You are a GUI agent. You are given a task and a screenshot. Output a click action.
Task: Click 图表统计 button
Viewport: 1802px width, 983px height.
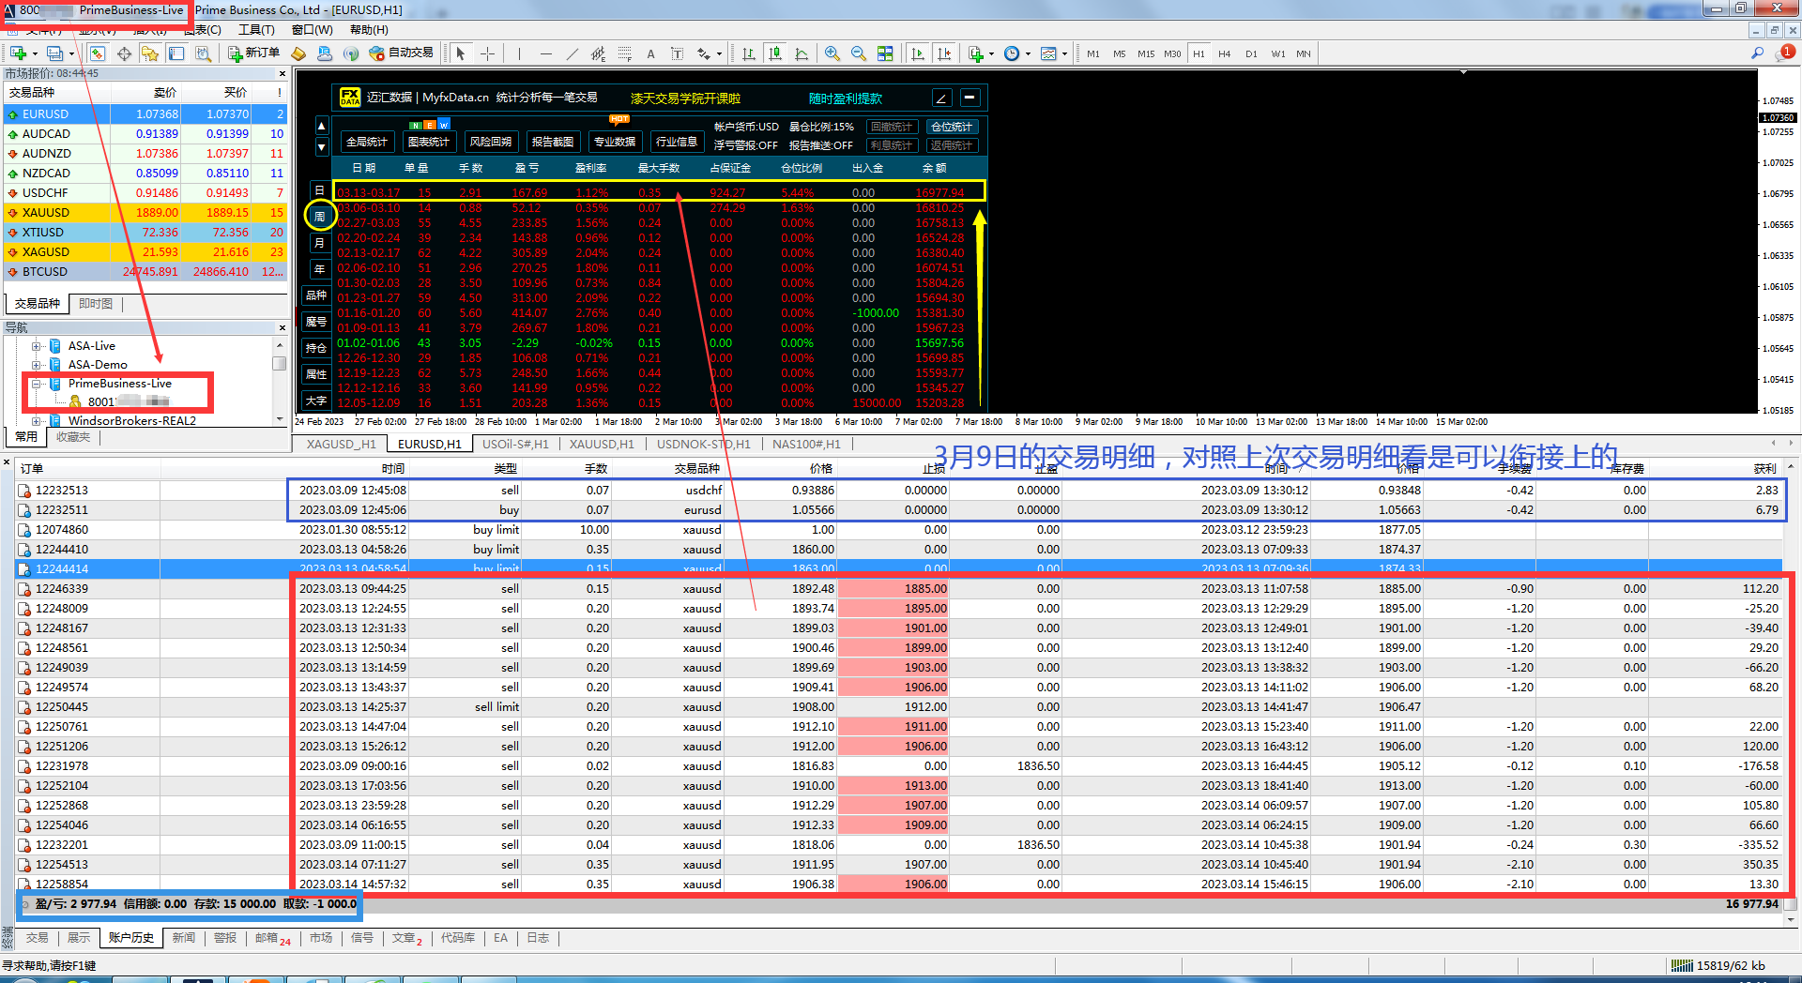click(x=428, y=142)
